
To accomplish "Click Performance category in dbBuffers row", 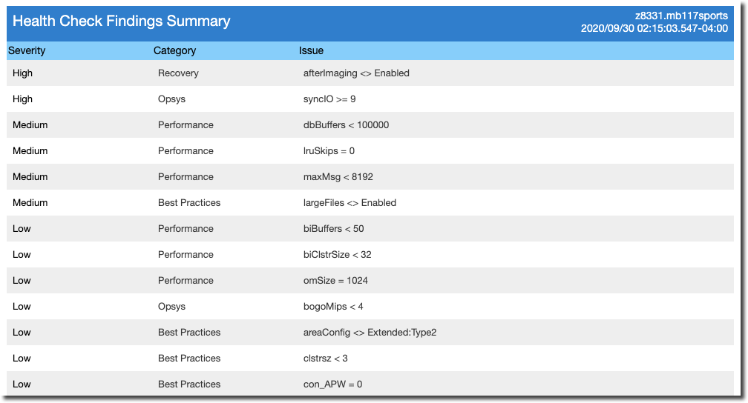I will click(186, 124).
